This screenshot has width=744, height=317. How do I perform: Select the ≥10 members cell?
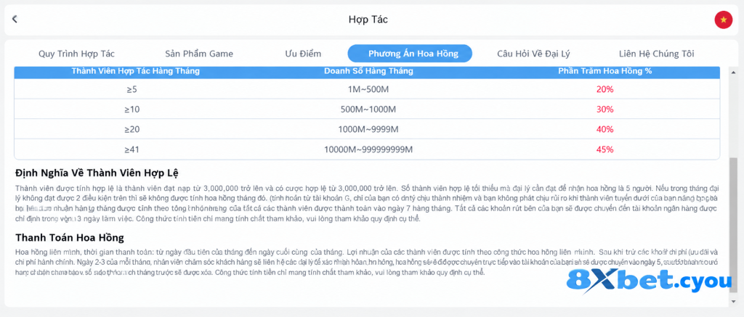pyautogui.click(x=132, y=109)
